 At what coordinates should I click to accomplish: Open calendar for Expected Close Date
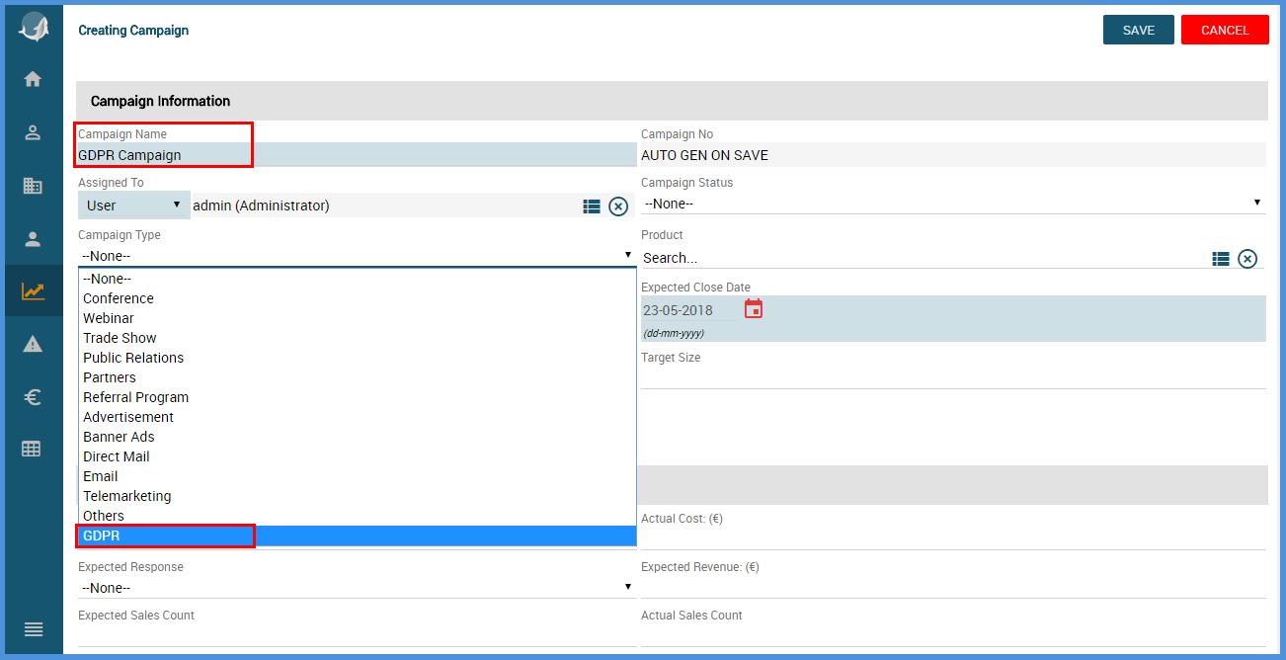(x=754, y=308)
